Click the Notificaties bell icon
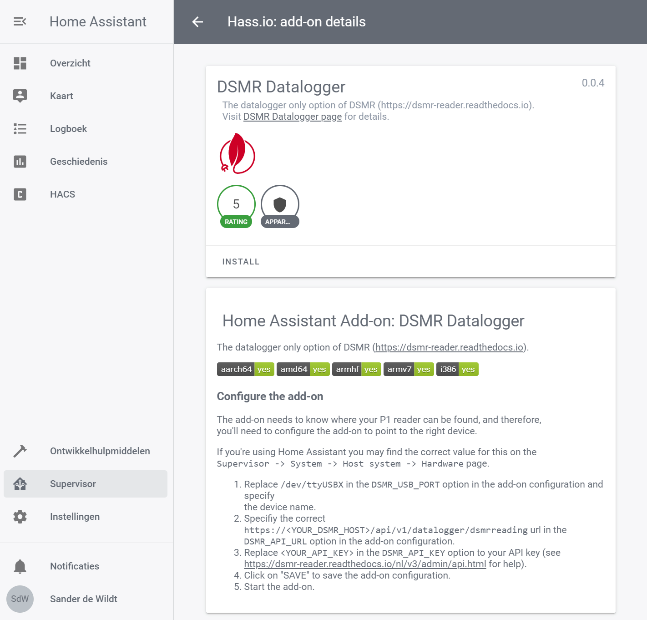 click(x=20, y=566)
